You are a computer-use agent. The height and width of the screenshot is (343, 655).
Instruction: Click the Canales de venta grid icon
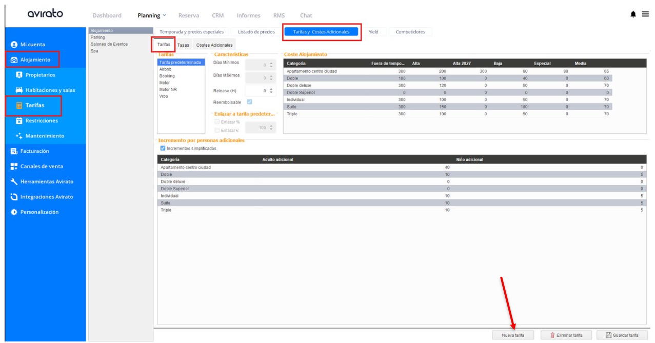14,166
